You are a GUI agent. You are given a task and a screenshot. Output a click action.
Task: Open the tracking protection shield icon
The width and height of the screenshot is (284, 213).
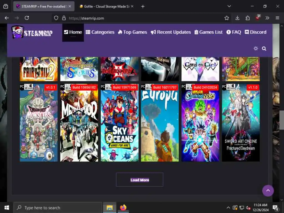(56, 18)
